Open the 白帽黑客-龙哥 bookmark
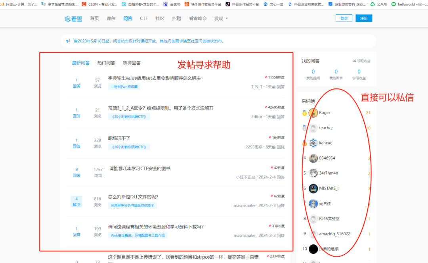This screenshot has width=428, height=263. pos(140,4)
